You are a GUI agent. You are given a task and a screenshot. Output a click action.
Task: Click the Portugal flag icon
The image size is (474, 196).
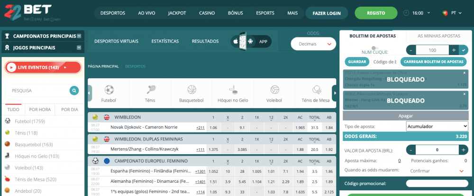tap(445, 13)
